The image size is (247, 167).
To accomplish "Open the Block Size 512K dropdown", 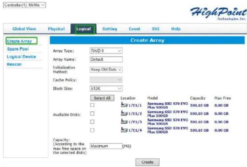I will (106, 89).
